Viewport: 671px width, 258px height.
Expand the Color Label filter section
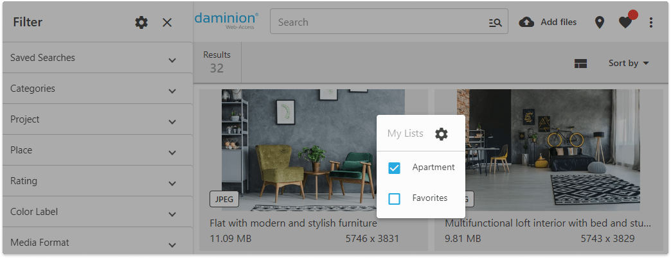click(x=172, y=214)
